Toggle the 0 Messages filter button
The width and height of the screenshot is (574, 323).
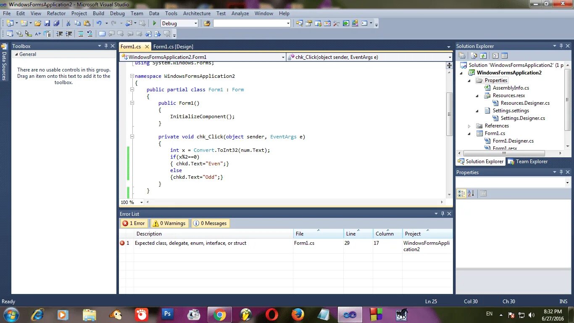(x=210, y=223)
